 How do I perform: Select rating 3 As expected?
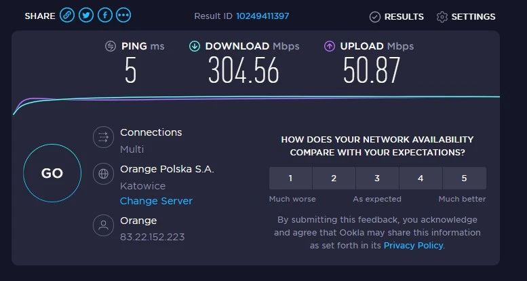point(377,178)
